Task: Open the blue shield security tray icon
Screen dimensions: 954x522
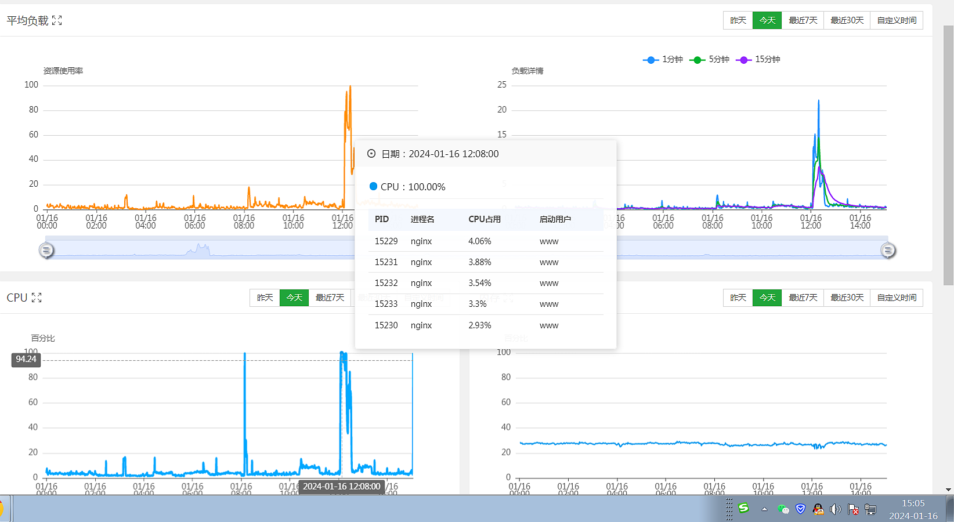Action: point(801,509)
